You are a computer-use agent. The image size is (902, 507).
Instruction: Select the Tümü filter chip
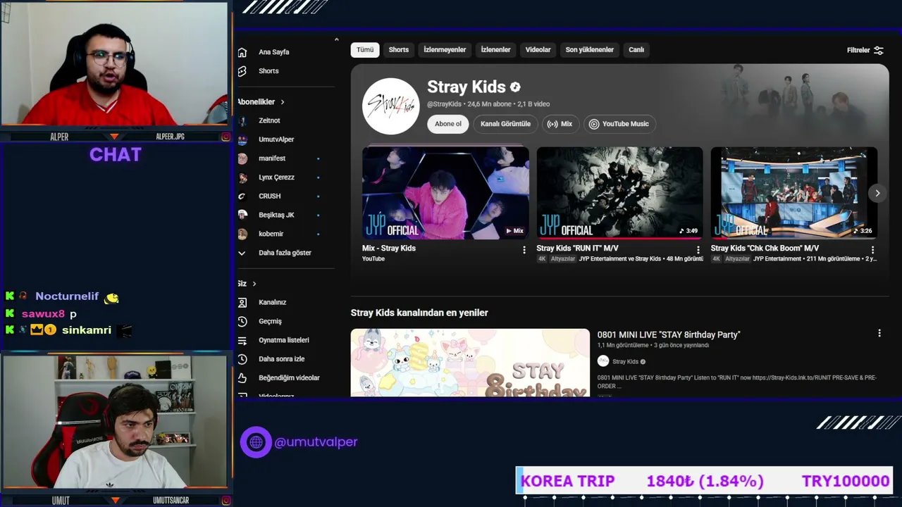tap(365, 50)
